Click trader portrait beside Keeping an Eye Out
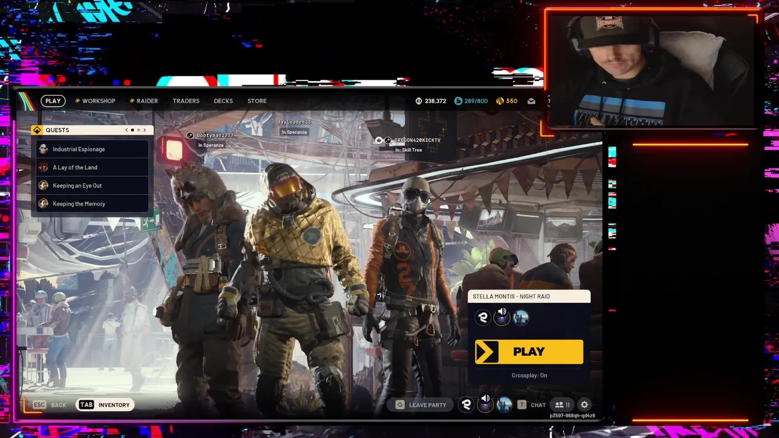This screenshot has width=779, height=438. [x=43, y=186]
